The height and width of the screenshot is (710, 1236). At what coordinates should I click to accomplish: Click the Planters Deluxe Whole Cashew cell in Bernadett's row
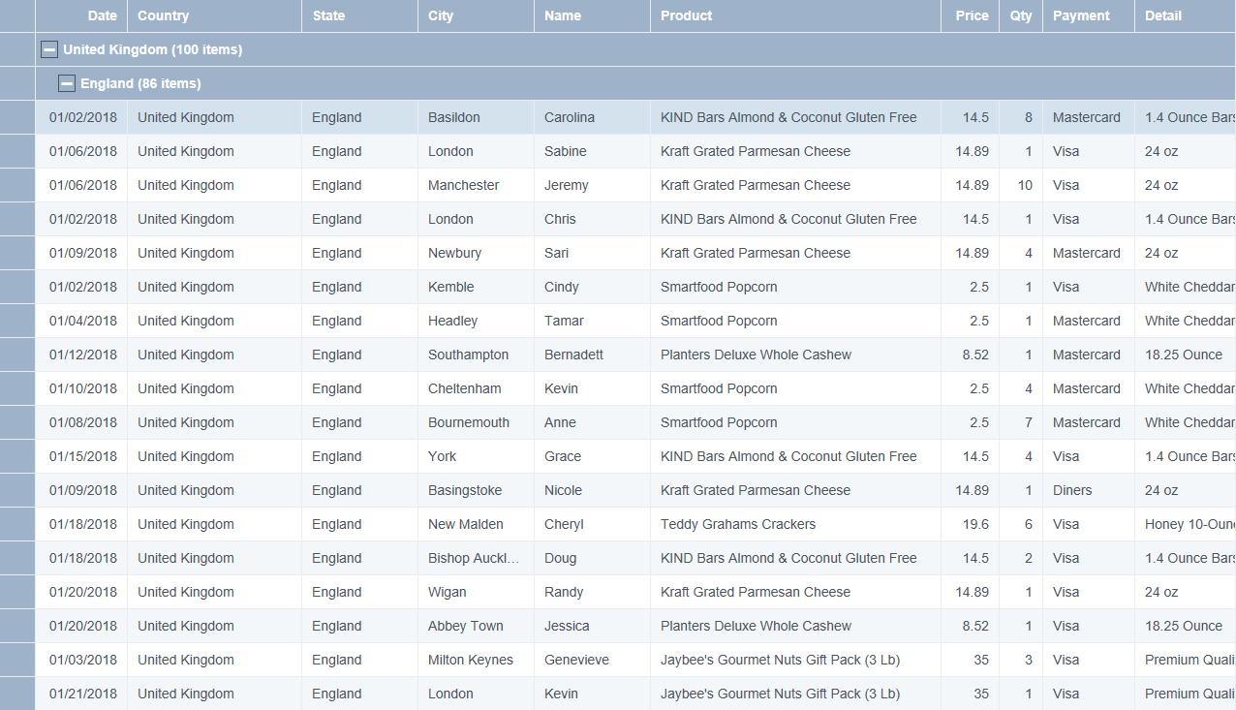(x=795, y=355)
